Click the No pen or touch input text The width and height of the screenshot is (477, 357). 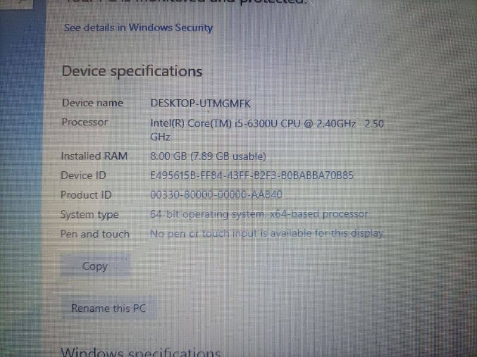[x=266, y=233]
